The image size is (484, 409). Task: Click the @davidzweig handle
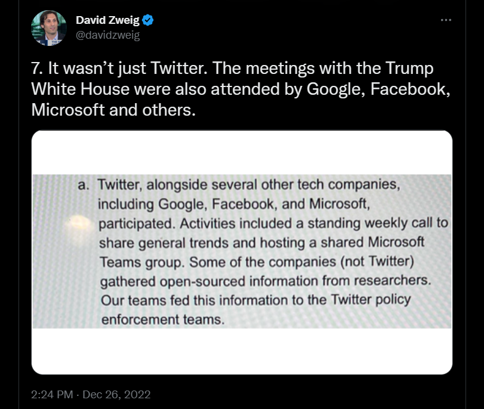point(107,35)
